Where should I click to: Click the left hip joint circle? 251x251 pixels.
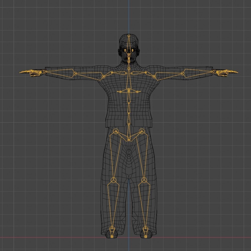[x=115, y=131]
